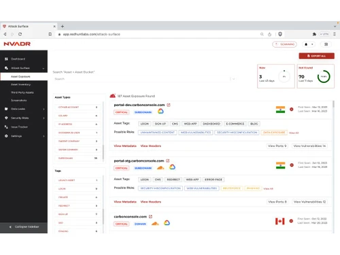Open external link icon beside portal-stg.carbonconsole.com
The image size is (340, 255).
(x=168, y=160)
